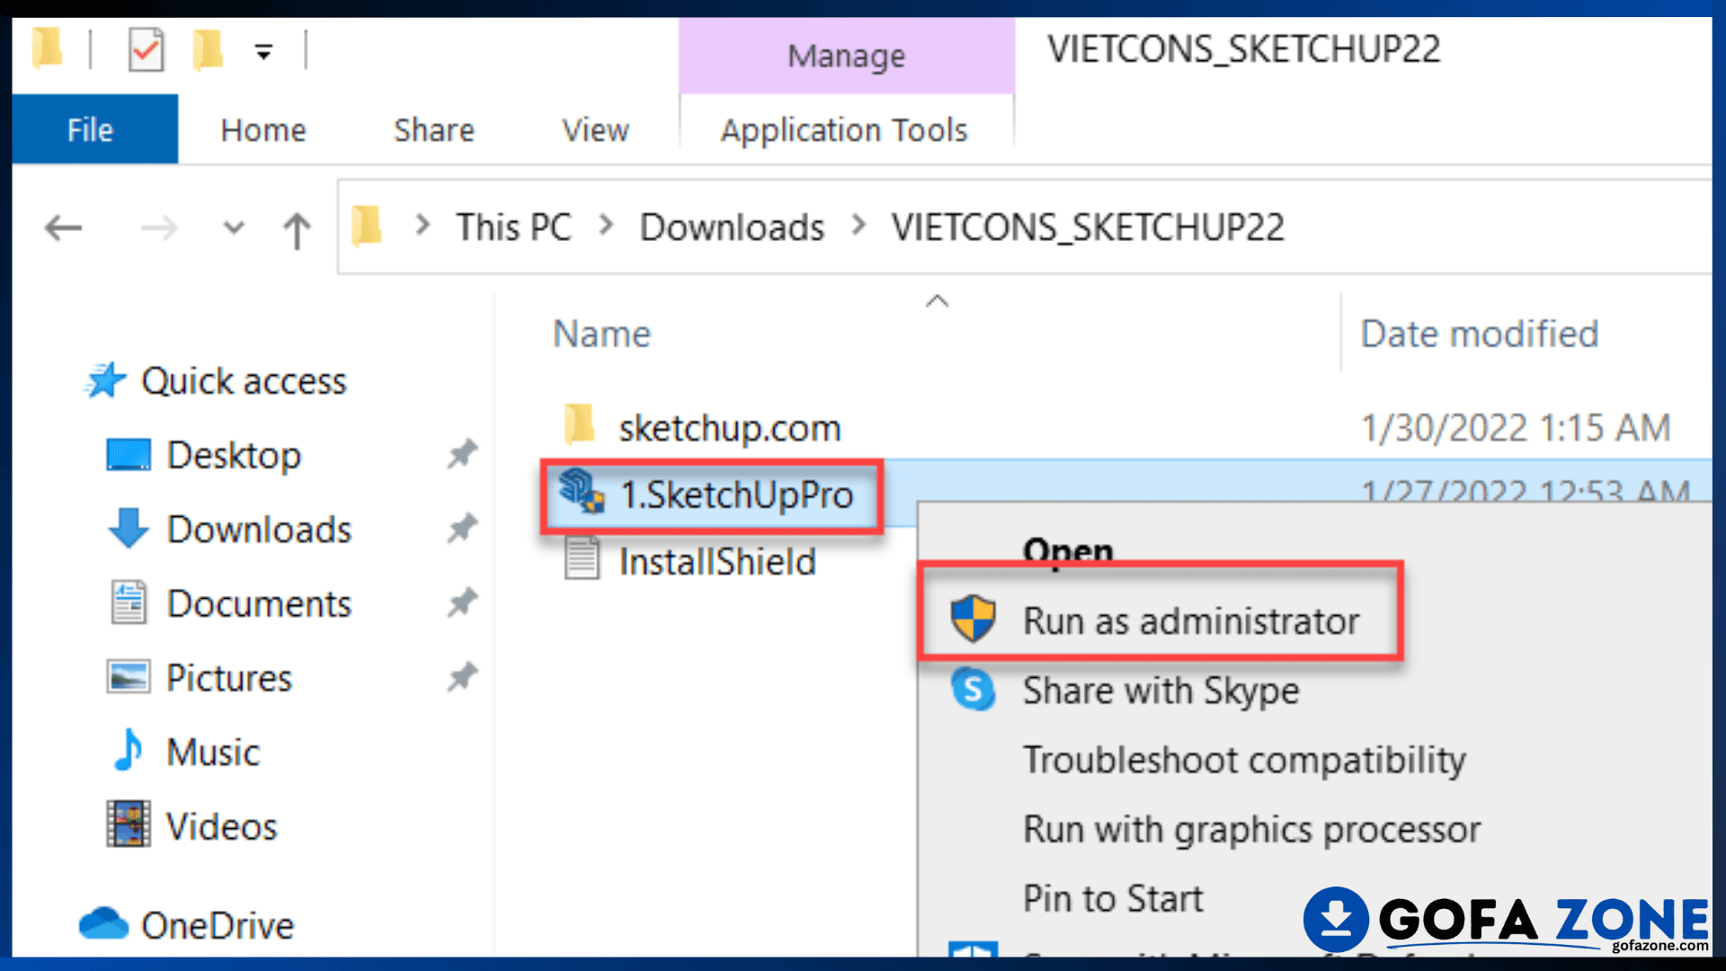Open the Customize Quick Access Toolbar dropdown arrow

point(263,52)
